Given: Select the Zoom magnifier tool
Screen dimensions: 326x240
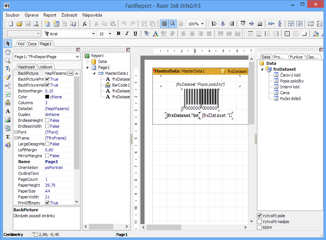Looking at the screenshot, I should point(8,61).
